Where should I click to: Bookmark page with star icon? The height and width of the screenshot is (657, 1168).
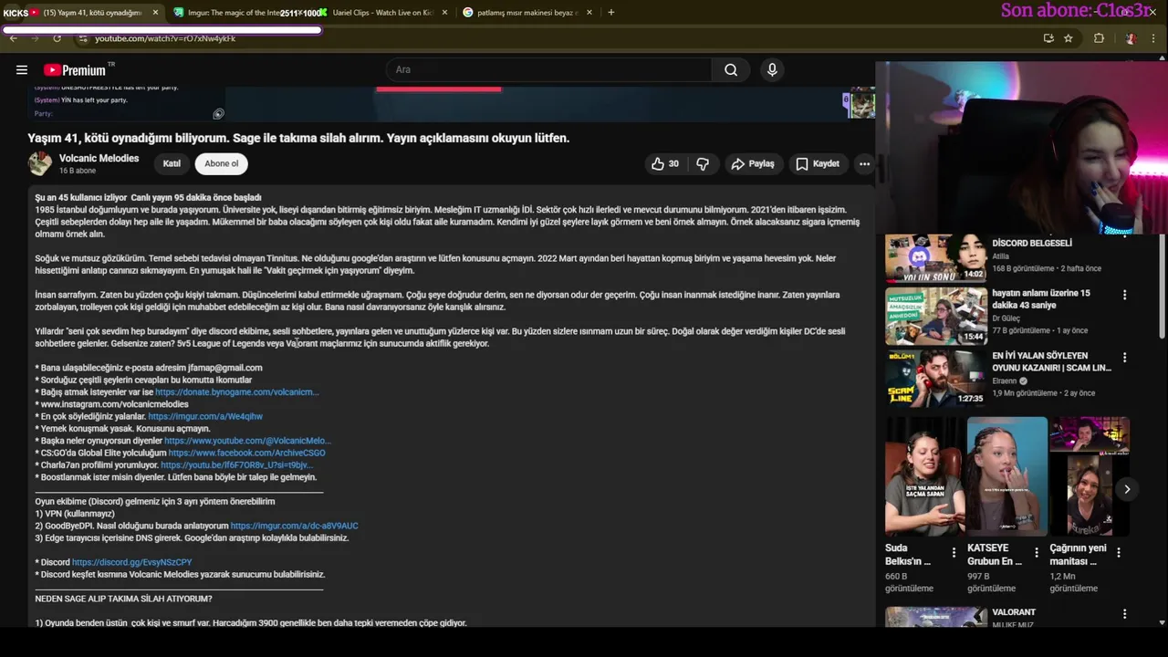1069,38
